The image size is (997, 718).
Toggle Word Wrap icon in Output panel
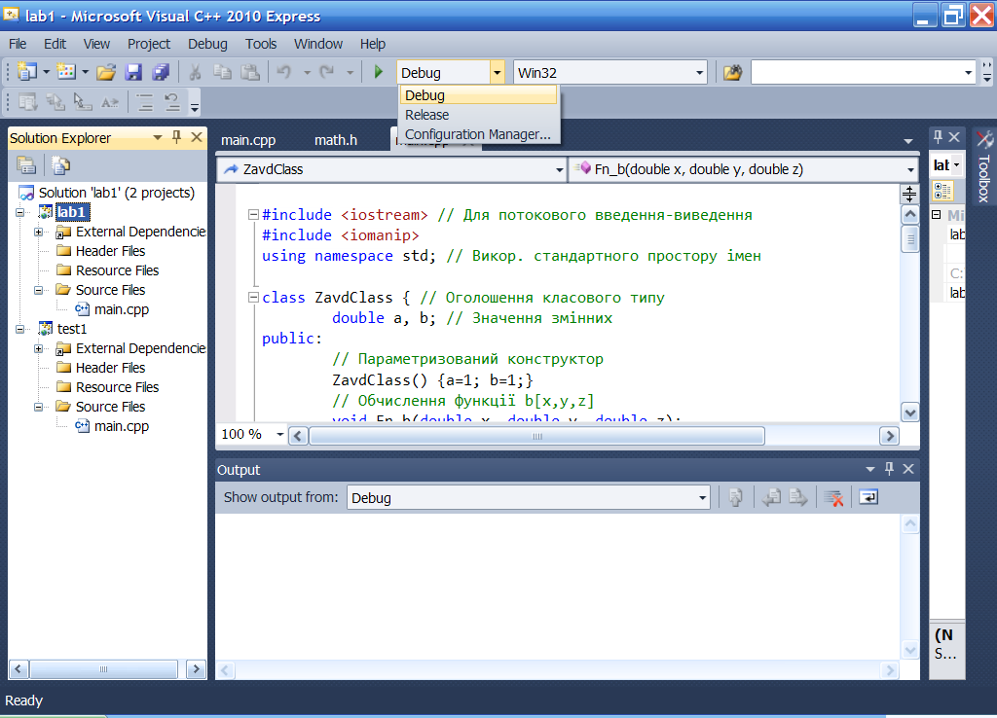pyautogui.click(x=868, y=497)
